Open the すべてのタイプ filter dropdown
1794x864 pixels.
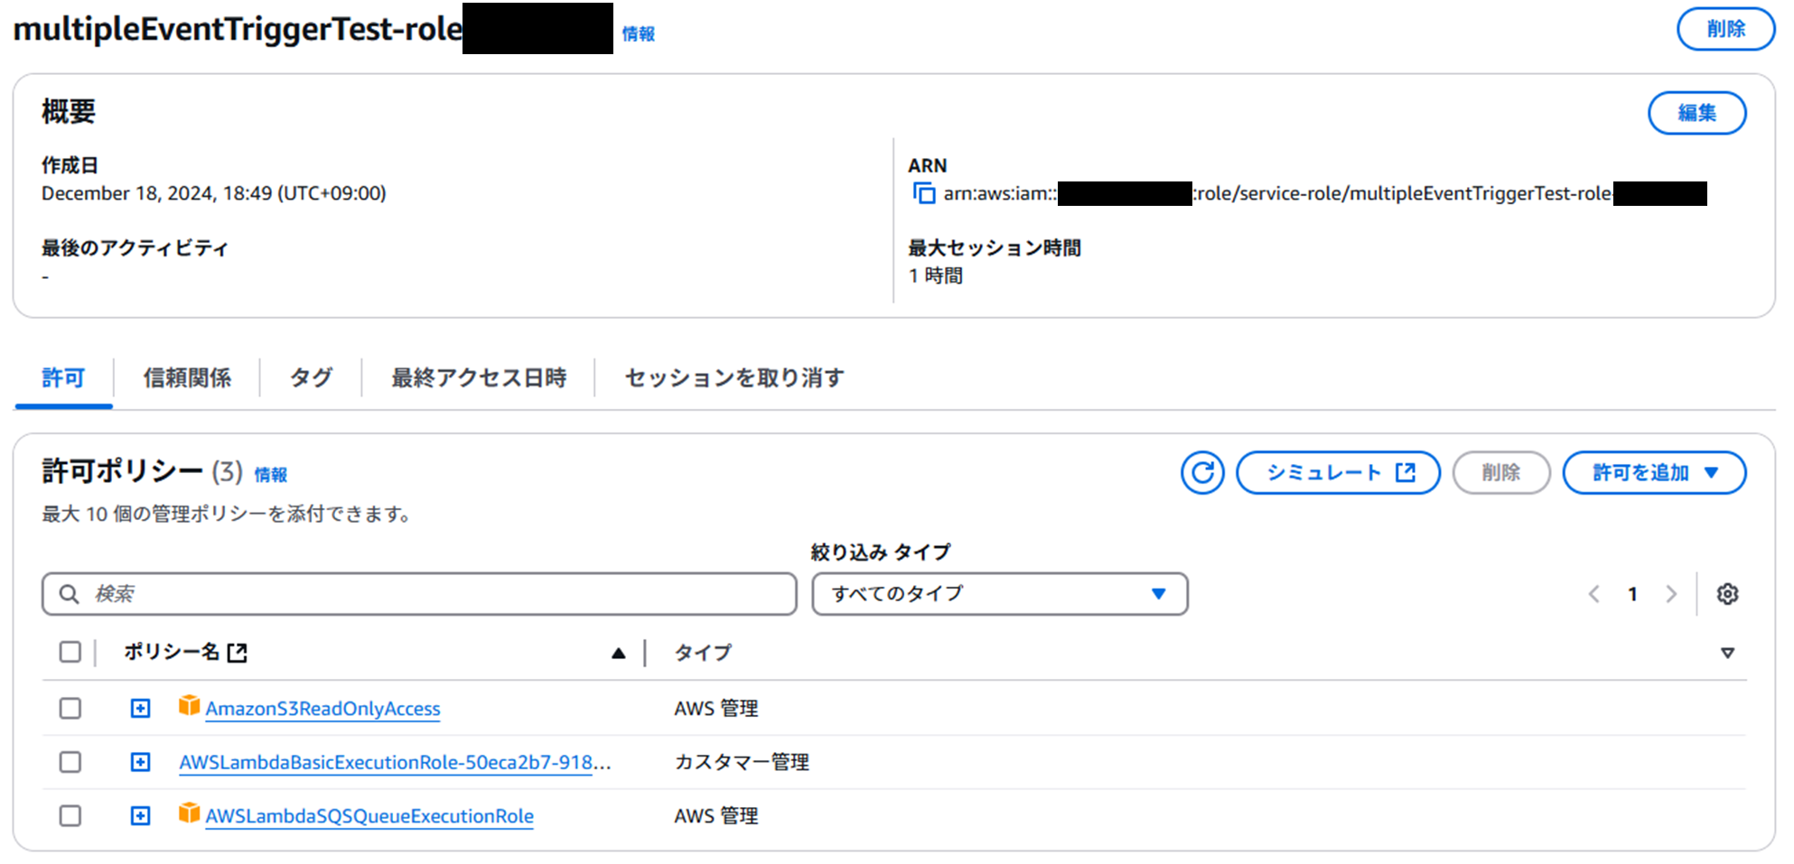coord(1000,594)
